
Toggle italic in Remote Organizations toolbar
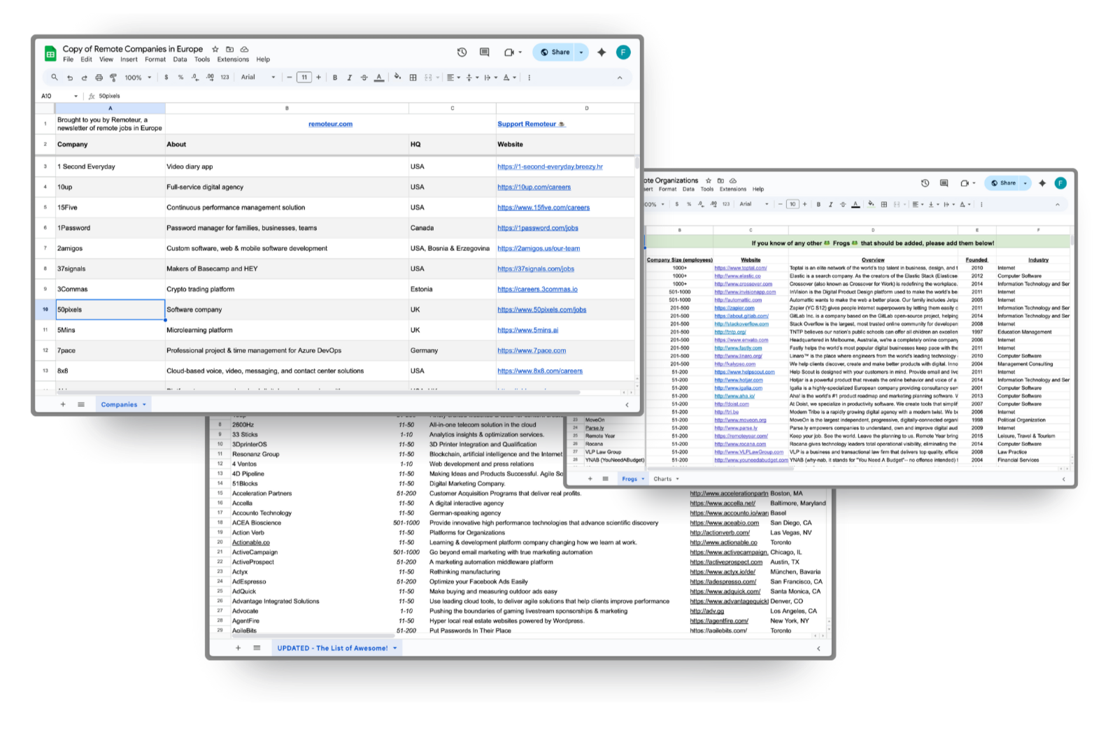pos(830,204)
